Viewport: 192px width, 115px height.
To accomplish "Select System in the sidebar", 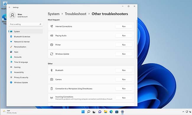I will click(26, 31).
